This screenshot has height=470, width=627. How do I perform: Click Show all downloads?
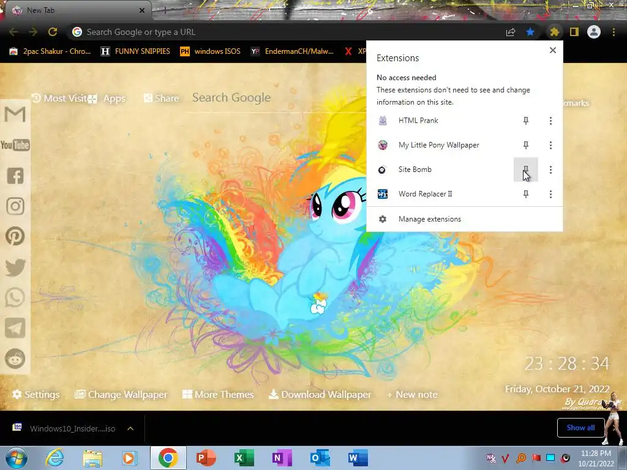tap(580, 428)
